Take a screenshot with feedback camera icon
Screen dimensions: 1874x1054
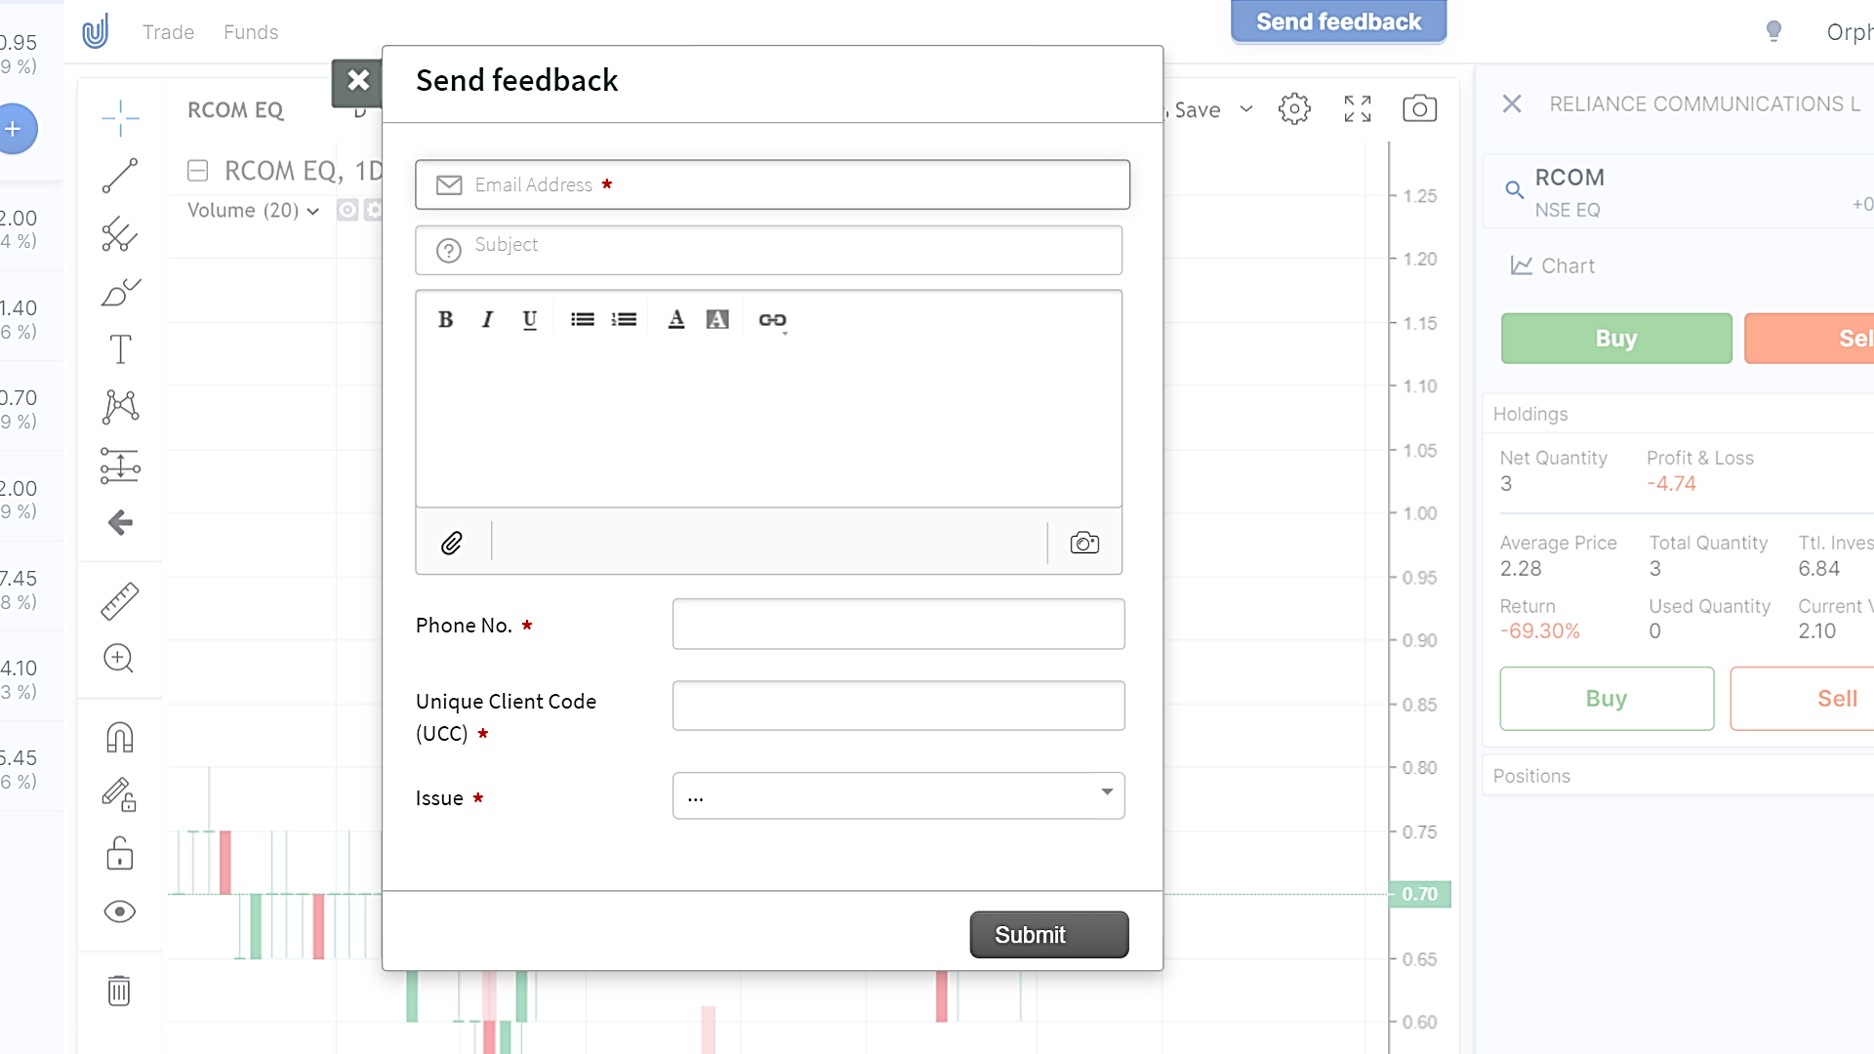[1084, 543]
